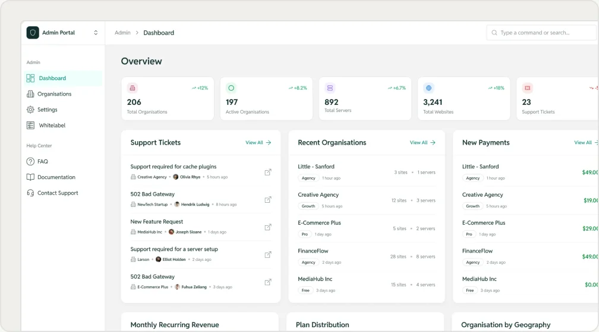The height and width of the screenshot is (332, 599).
Task: Open external link for New Feature Request
Action: [268, 227]
